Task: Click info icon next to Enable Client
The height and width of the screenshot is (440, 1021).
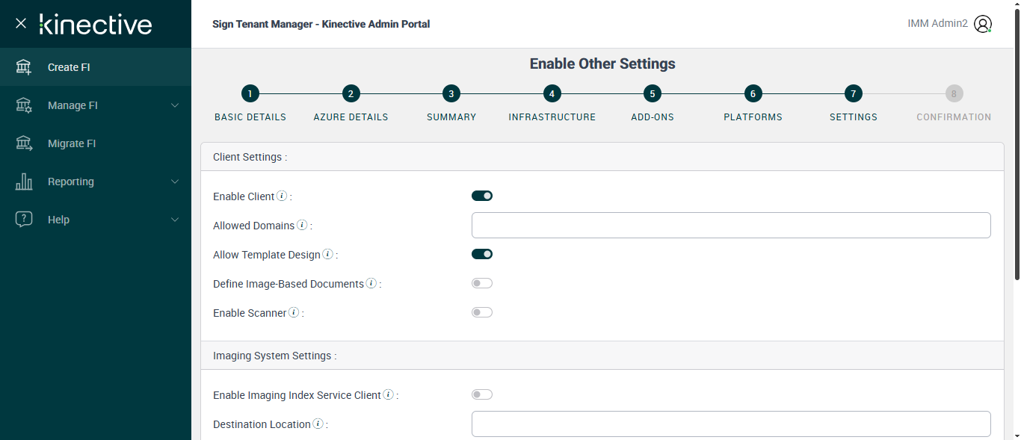Action: coord(282,196)
